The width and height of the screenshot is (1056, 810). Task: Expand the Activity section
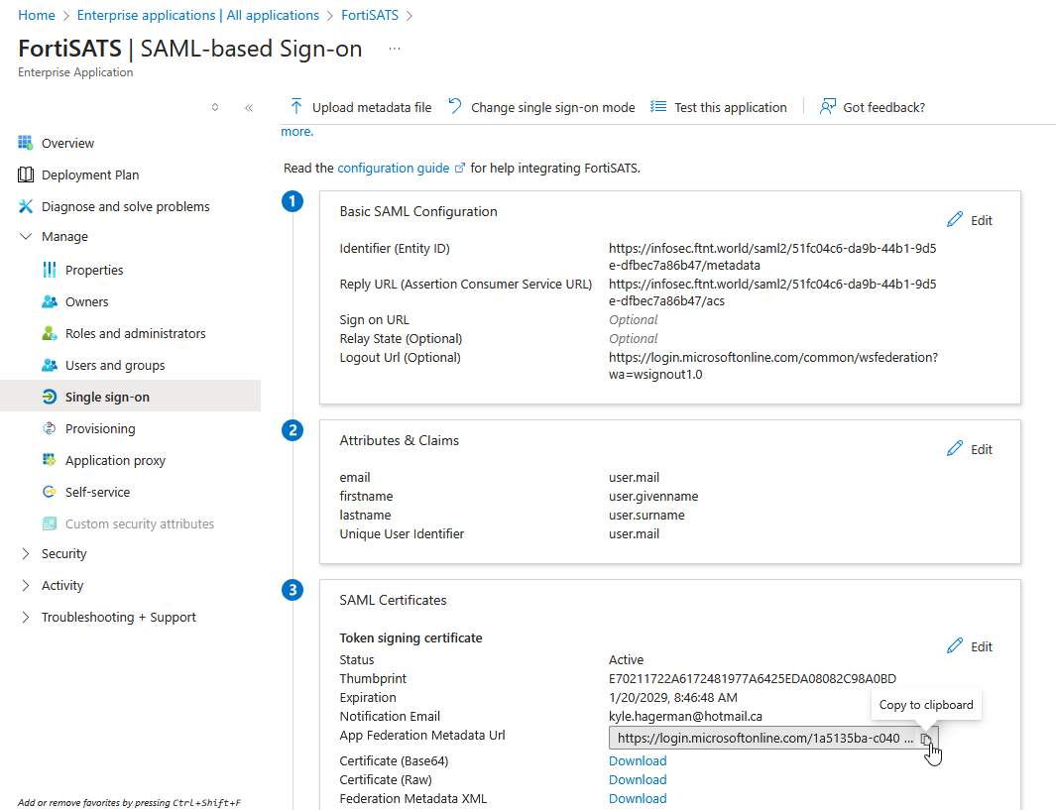(x=26, y=585)
